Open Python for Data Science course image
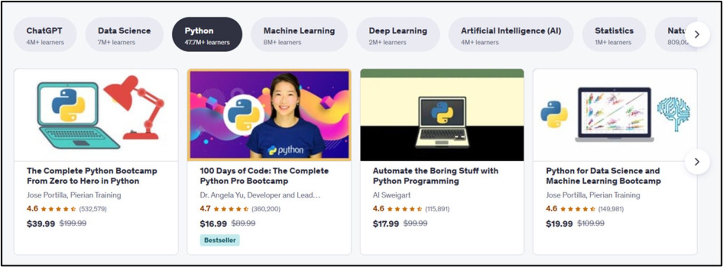This screenshot has width=723, height=267. tap(615, 115)
